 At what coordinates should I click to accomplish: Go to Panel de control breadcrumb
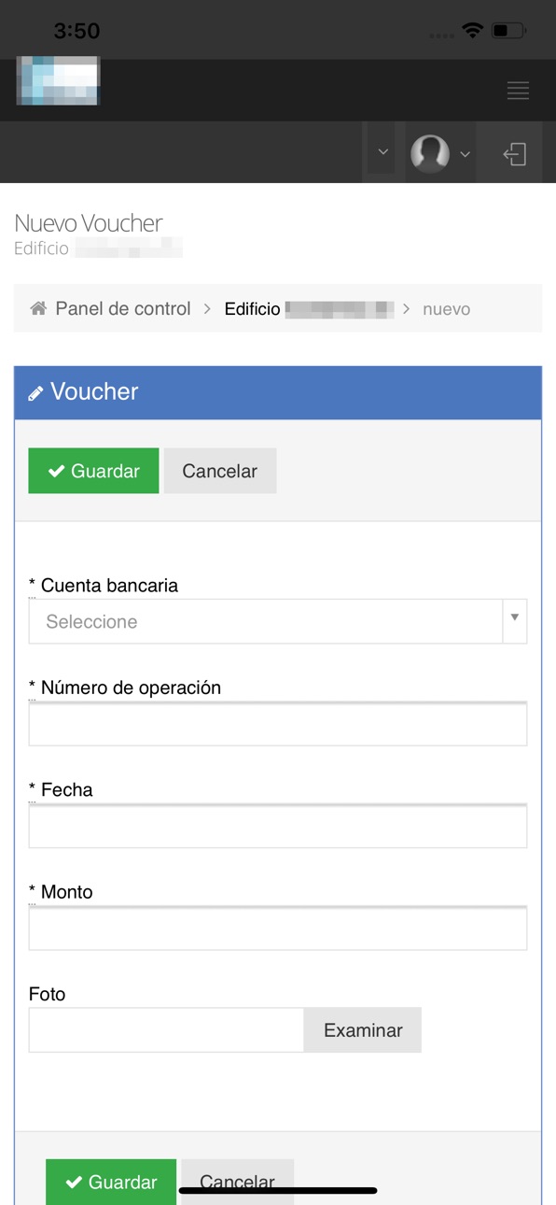tap(123, 308)
